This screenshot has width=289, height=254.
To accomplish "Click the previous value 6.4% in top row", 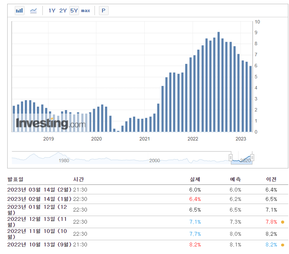I will click(x=271, y=190).
